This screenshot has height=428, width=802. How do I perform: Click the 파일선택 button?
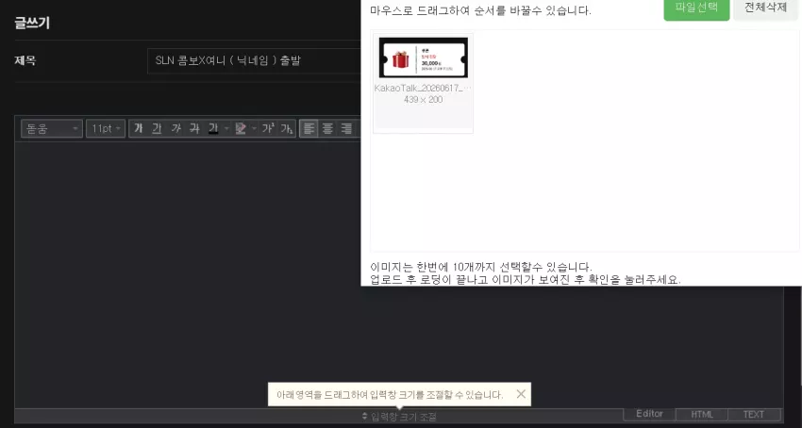pyautogui.click(x=696, y=8)
